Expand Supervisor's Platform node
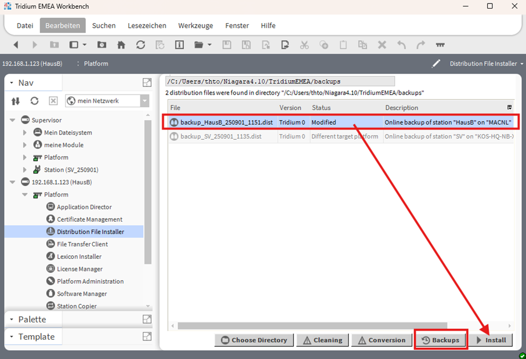The image size is (526, 359). 25,157
